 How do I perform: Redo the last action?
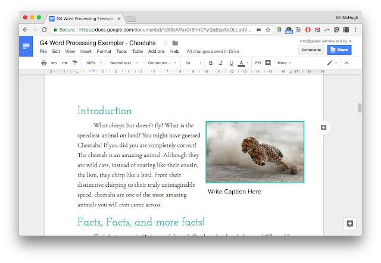(x=64, y=63)
